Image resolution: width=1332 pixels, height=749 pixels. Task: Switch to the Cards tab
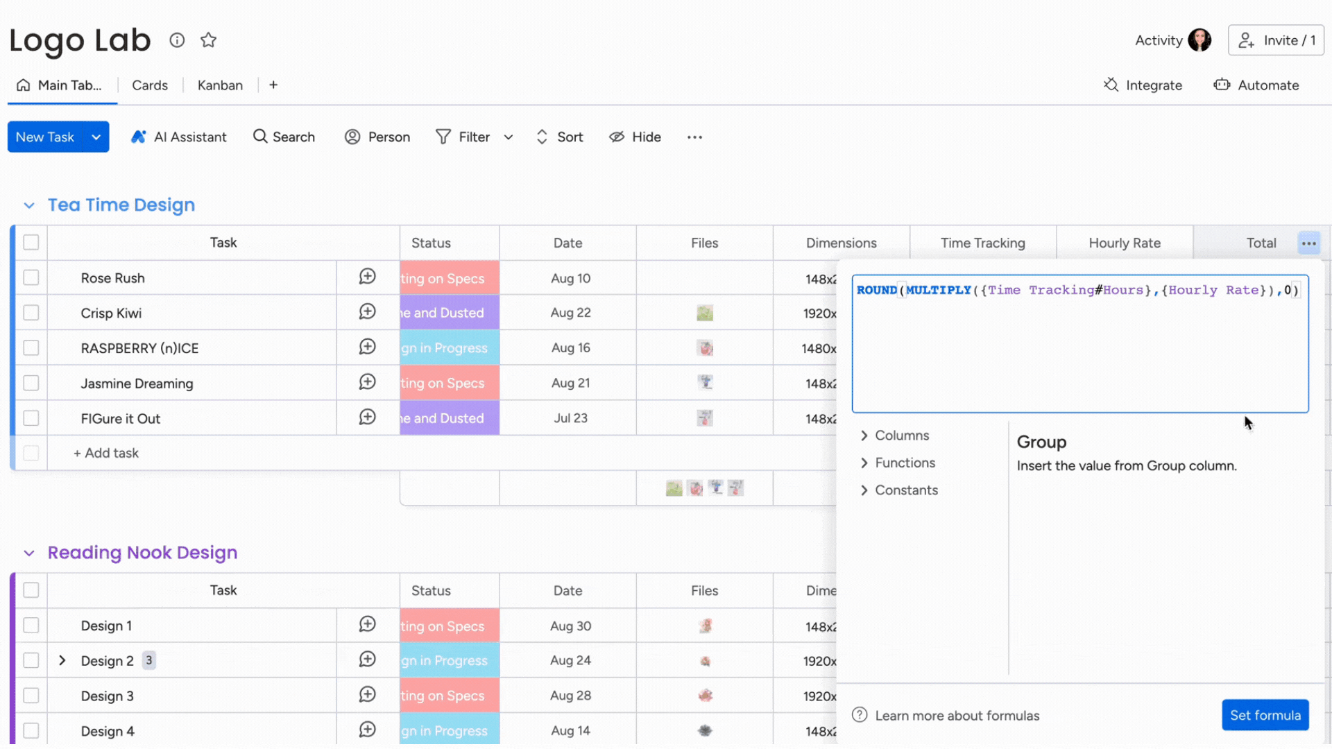point(149,85)
